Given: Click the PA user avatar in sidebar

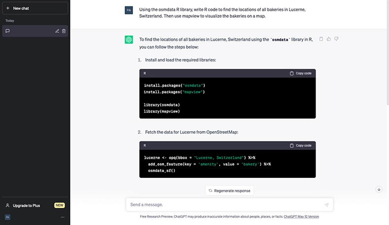Looking at the screenshot, I should [7, 217].
